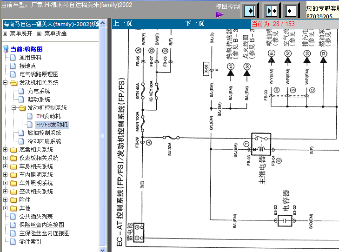Click the sidebar scrollbar up arrow

(x=103, y=23)
